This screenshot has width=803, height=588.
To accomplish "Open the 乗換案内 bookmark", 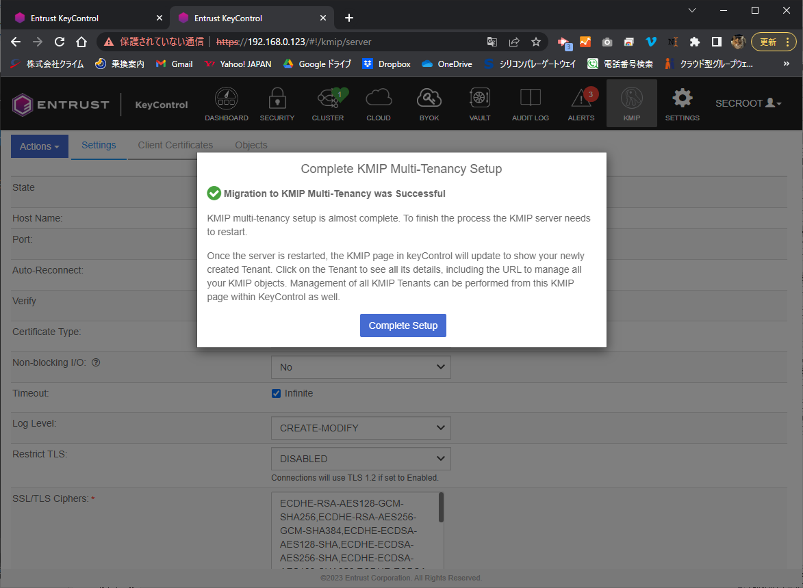I will (x=120, y=64).
